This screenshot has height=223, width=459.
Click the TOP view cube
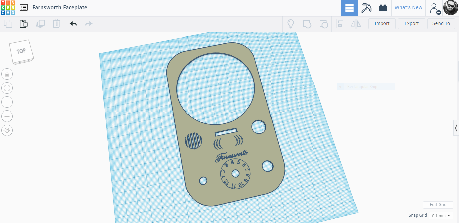coord(22,52)
